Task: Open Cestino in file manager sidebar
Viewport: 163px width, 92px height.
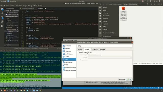Action: pyautogui.click(x=109, y=29)
